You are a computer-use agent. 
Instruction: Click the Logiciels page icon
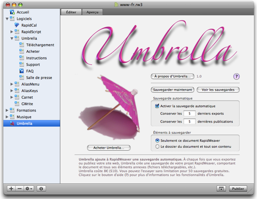12,19
